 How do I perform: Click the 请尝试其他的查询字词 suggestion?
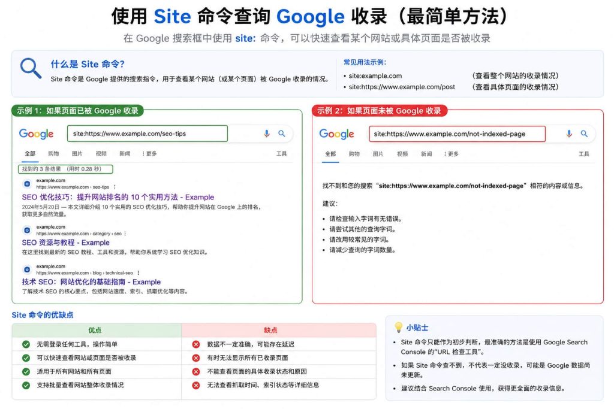click(x=363, y=229)
